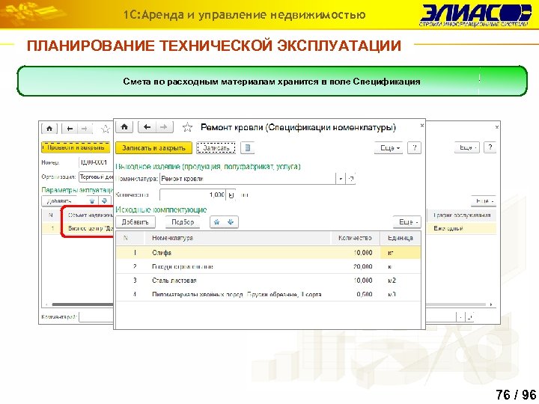Select the Олифа row
539x404 pixels.
click(x=268, y=253)
